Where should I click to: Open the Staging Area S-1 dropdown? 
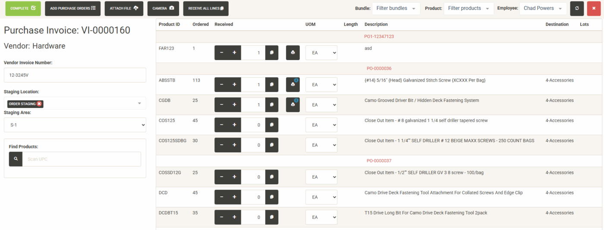click(75, 125)
